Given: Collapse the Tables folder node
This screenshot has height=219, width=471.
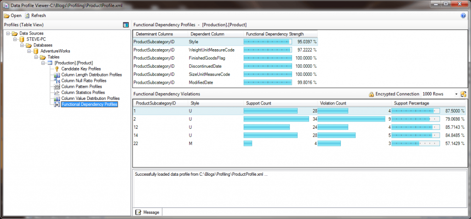Looking at the screenshot, I should click(x=36, y=57).
